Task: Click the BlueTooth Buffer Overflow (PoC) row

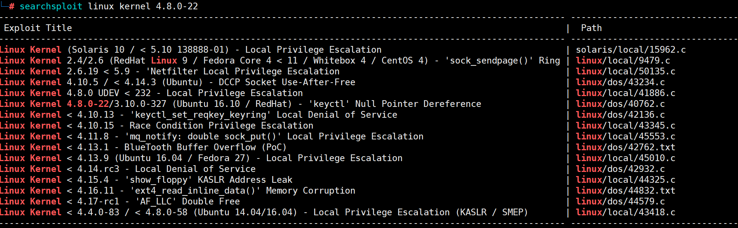Action: pyautogui.click(x=143, y=147)
